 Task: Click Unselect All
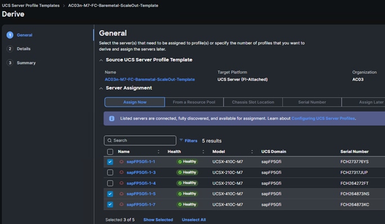194,220
